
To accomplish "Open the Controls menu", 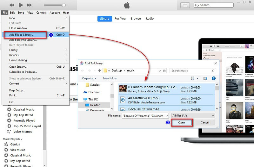I will 41,13.
